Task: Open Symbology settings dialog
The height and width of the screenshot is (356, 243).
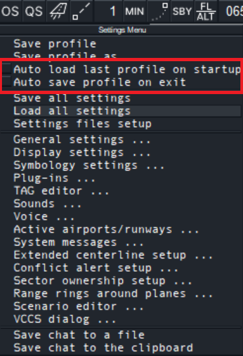Action: 89,165
